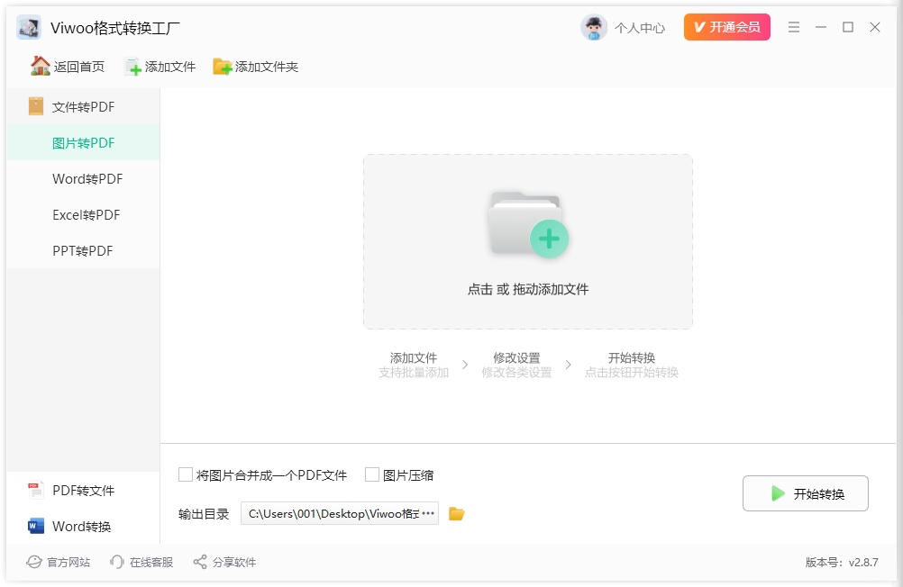Screen dimensions: 903x587
Task: Select the 返回首页 home icon
Action: click(x=41, y=65)
